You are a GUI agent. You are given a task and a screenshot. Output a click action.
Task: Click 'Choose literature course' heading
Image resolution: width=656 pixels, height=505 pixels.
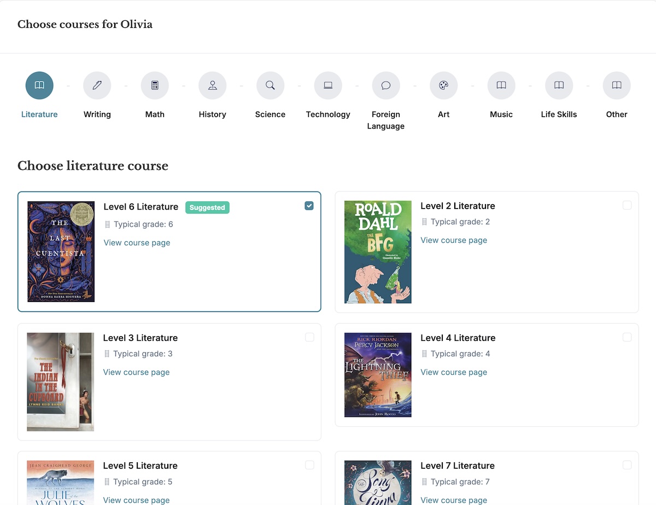(x=93, y=166)
